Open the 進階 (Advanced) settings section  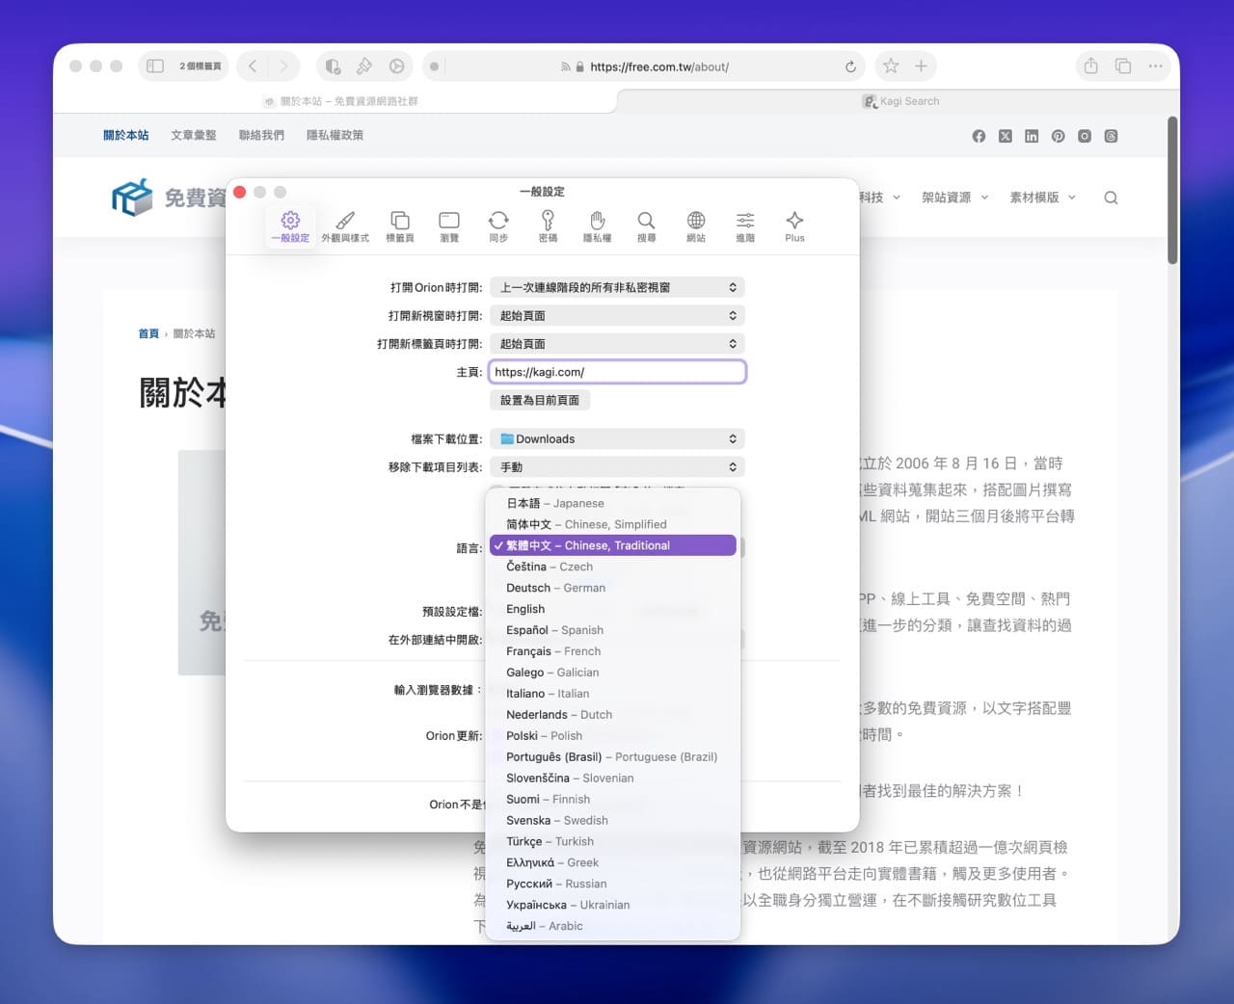744,225
